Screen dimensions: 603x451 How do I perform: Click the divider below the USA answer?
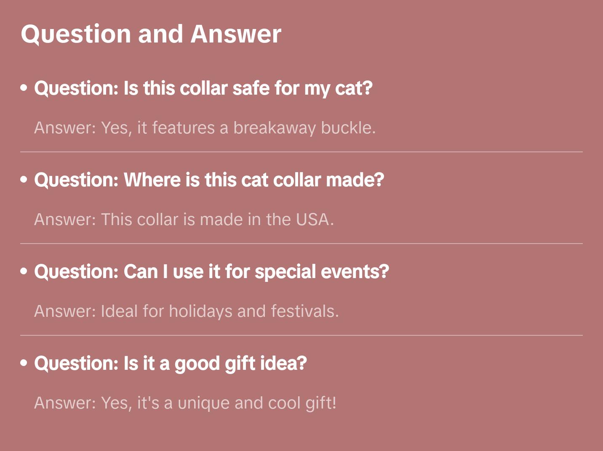301,244
